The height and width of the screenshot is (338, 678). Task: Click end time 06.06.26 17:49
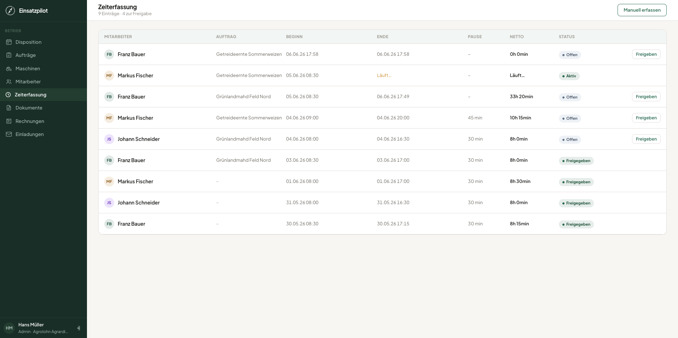pos(393,97)
